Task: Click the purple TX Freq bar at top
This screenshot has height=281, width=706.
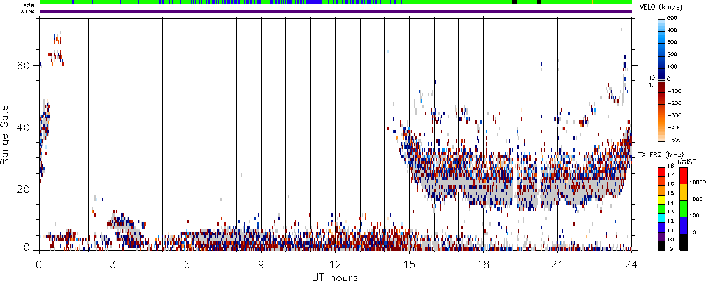Action: click(x=336, y=11)
